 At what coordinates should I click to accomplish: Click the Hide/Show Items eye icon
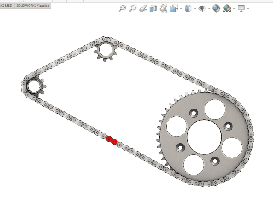click(x=202, y=9)
